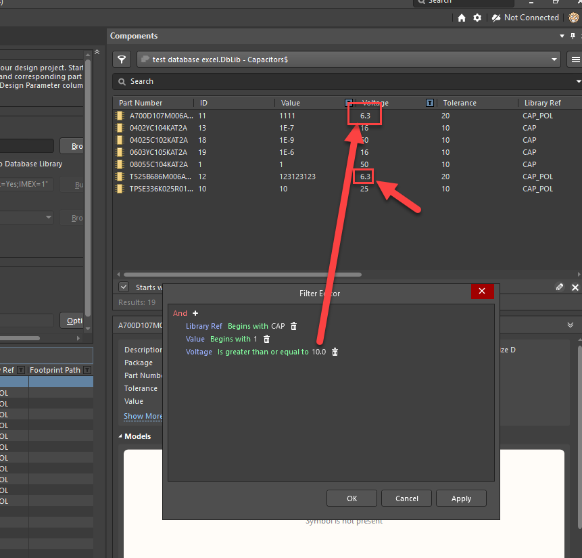Click the home icon in top bar
582x558 pixels.
tap(462, 18)
